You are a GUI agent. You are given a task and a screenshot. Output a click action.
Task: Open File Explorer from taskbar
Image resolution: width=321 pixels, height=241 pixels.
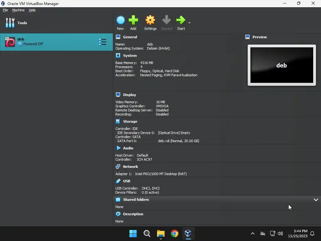[161, 233]
